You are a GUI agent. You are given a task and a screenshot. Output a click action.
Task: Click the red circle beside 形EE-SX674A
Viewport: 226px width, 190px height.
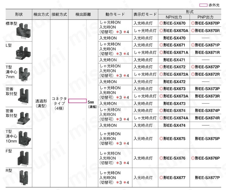(161, 118)
